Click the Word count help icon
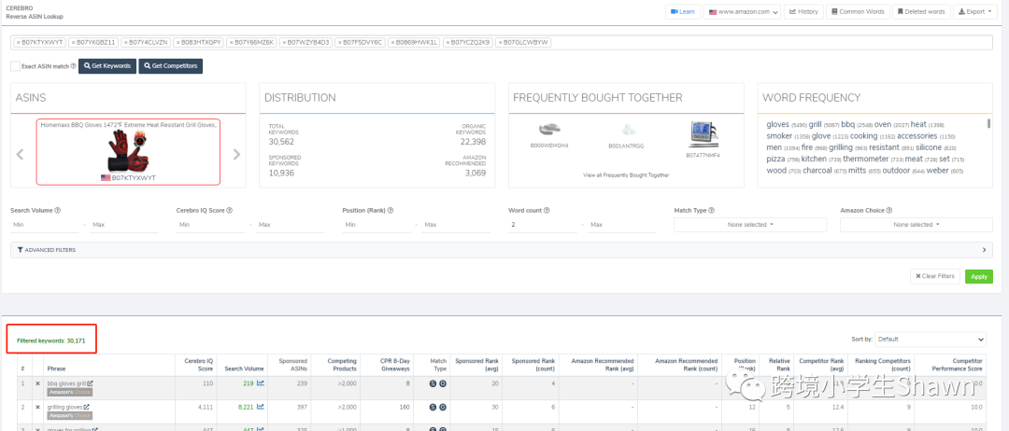 pos(546,211)
